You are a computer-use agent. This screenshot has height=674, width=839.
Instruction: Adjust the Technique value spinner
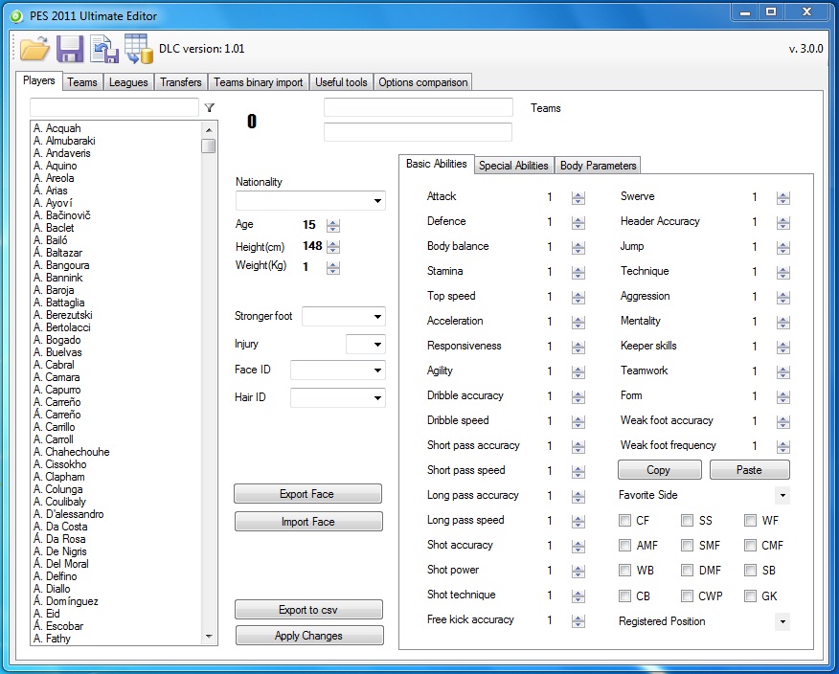782,272
